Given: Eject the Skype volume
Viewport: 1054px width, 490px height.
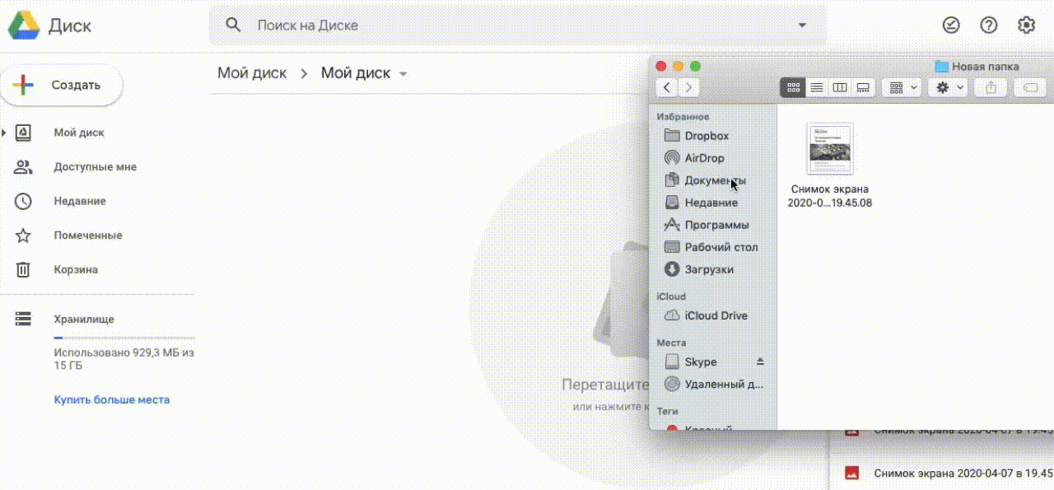Looking at the screenshot, I should tap(760, 362).
